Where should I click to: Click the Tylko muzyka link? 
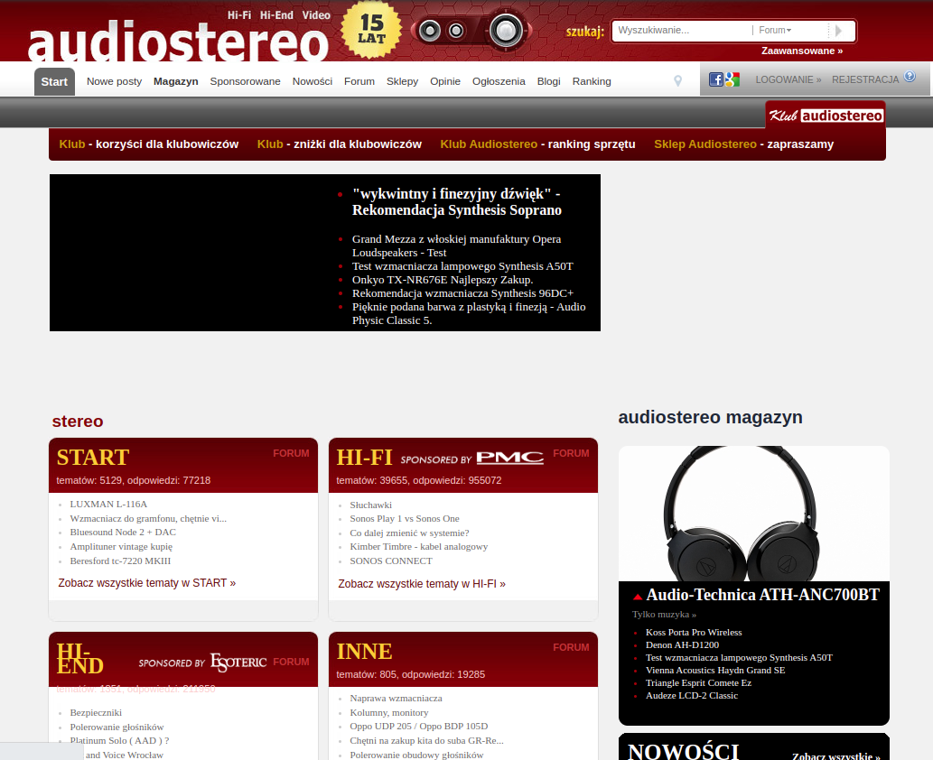[664, 615]
